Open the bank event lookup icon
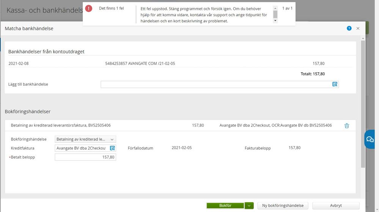The height and width of the screenshot is (212, 379). click(335, 84)
